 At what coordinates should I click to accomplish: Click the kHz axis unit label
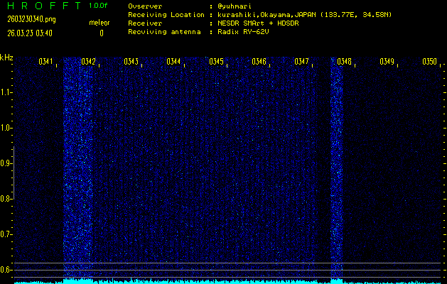[x=6, y=58]
